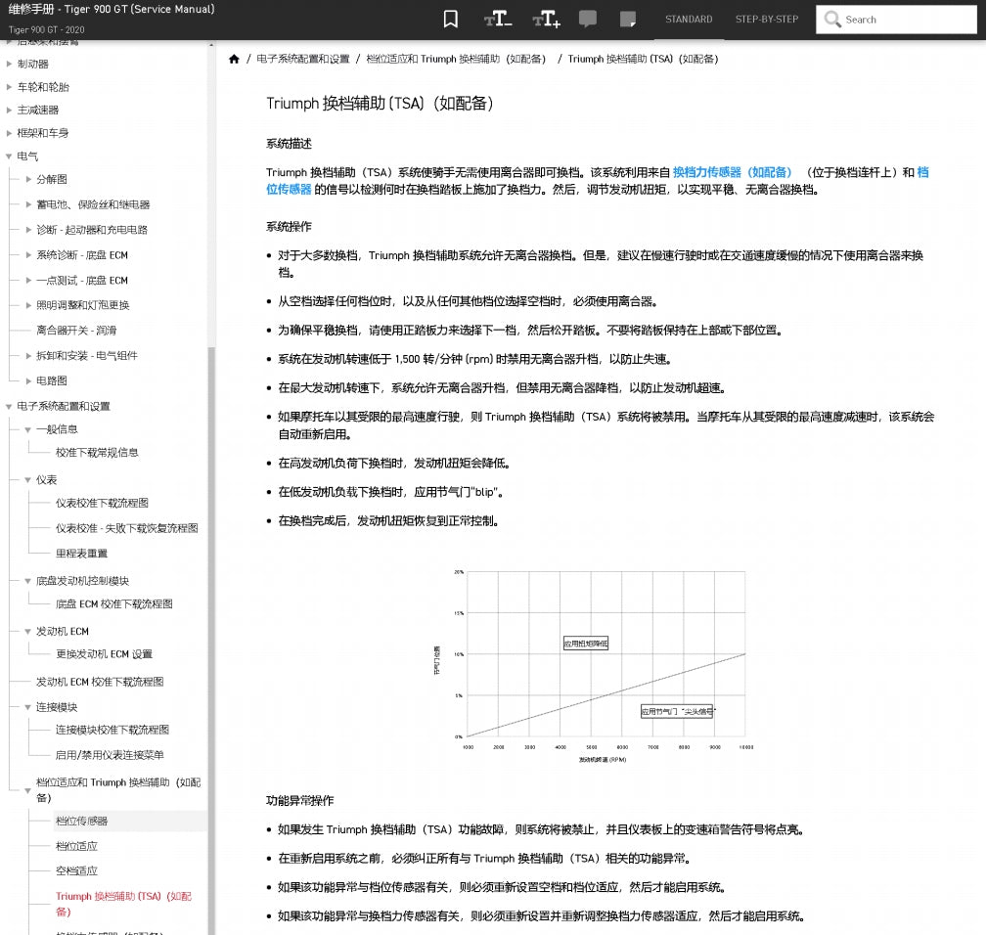The height and width of the screenshot is (935, 987).
Task: Increase text size using the T+ icon
Action: [545, 19]
